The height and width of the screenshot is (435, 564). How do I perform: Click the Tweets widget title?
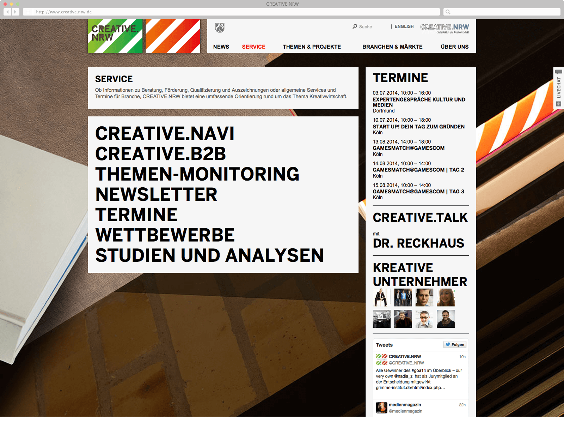[384, 345]
